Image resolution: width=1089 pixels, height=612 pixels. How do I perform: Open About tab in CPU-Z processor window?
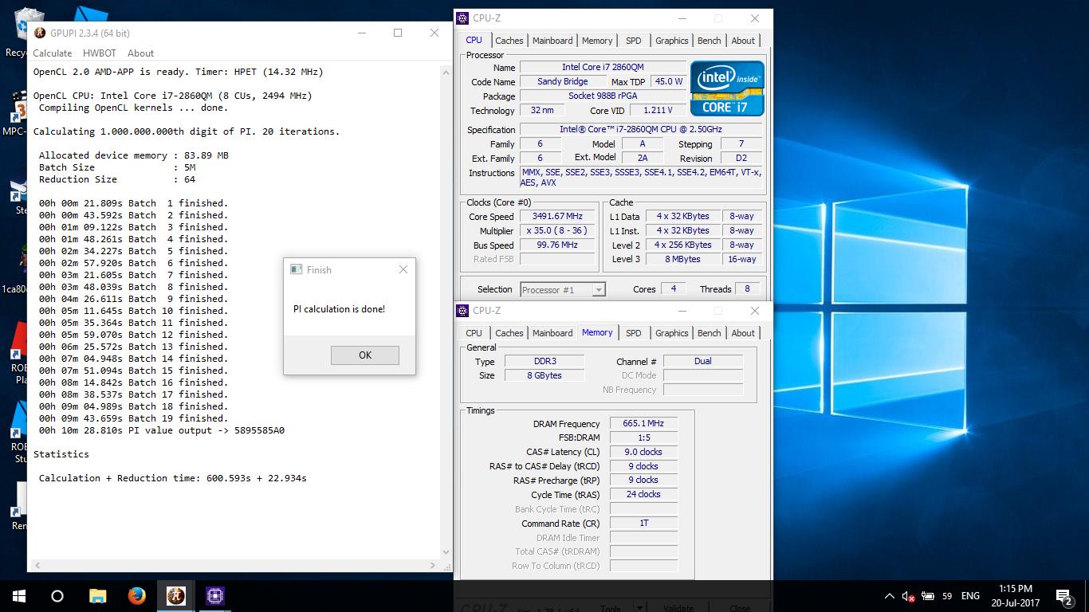click(x=743, y=41)
